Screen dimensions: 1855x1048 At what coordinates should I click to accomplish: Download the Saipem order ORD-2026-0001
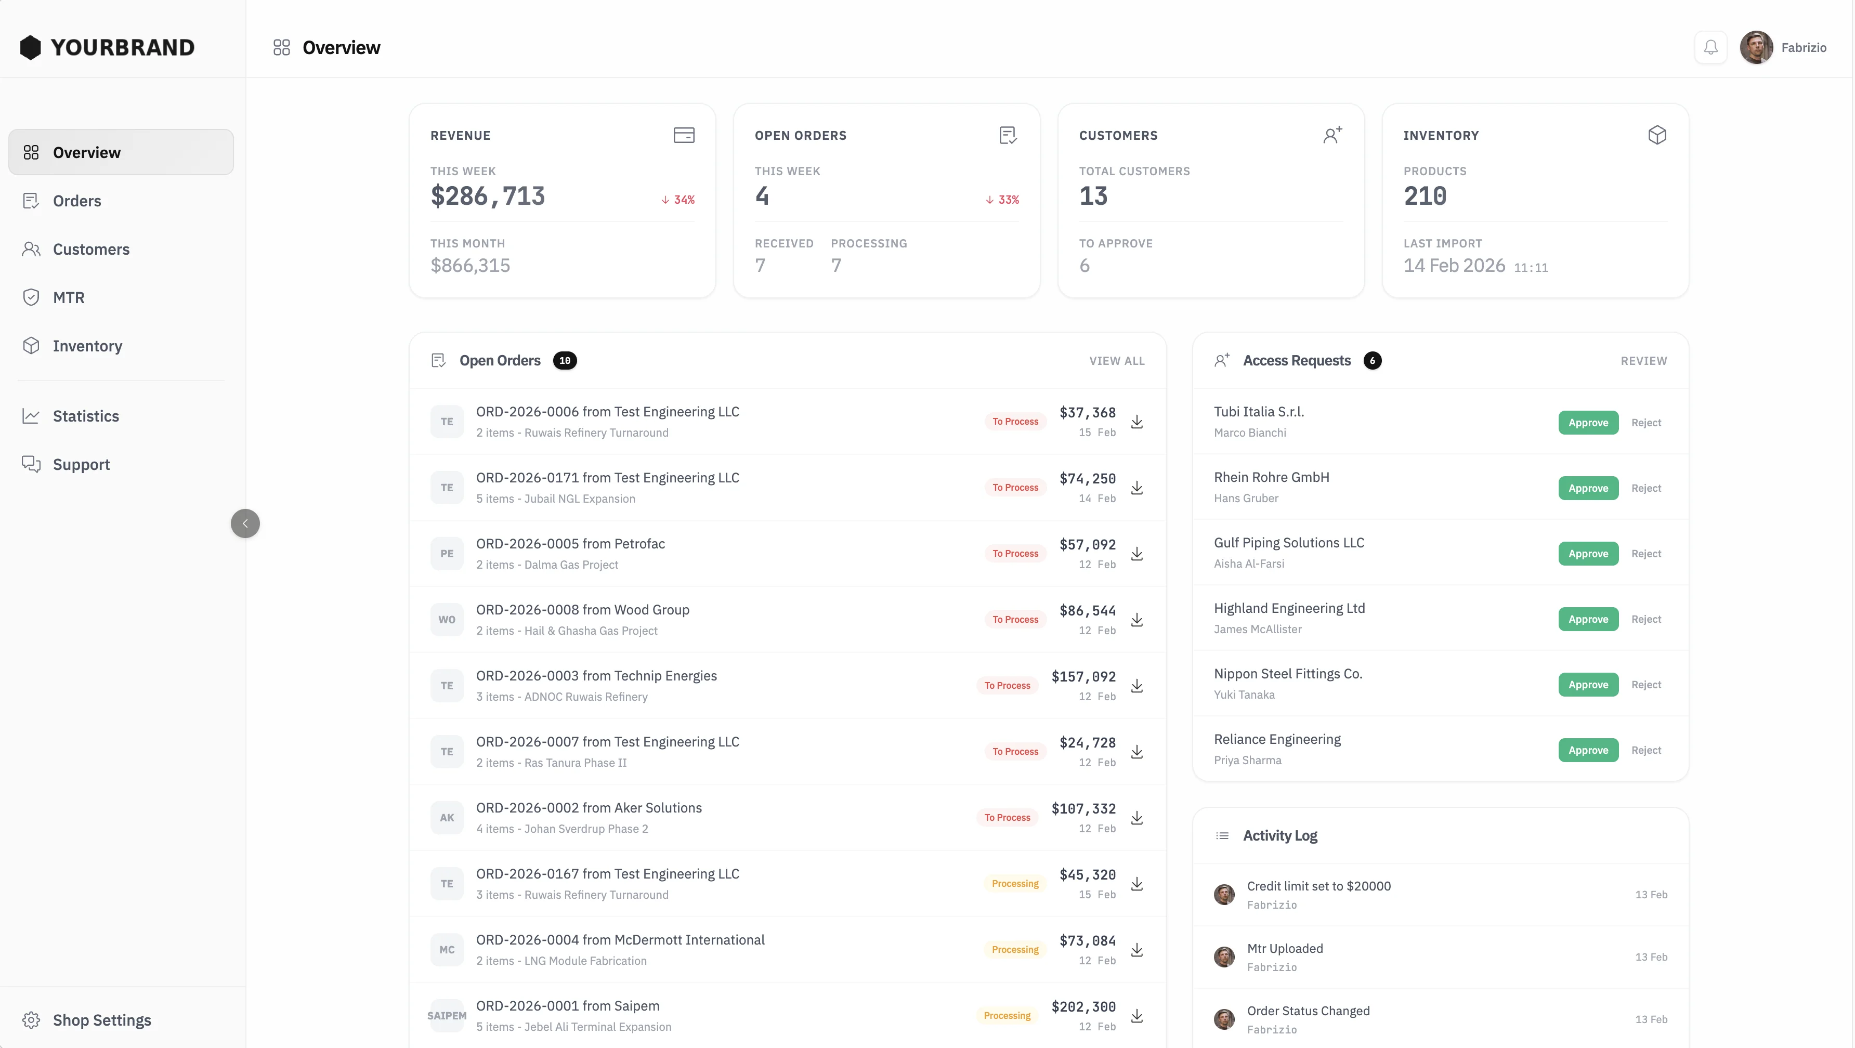pos(1137,1016)
